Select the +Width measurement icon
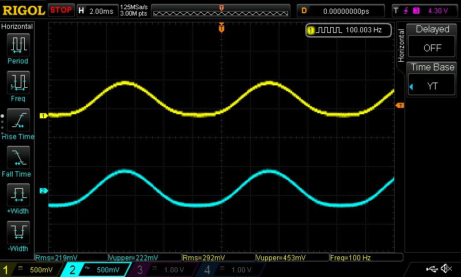The height and width of the screenshot is (277, 461). pyautogui.click(x=18, y=194)
